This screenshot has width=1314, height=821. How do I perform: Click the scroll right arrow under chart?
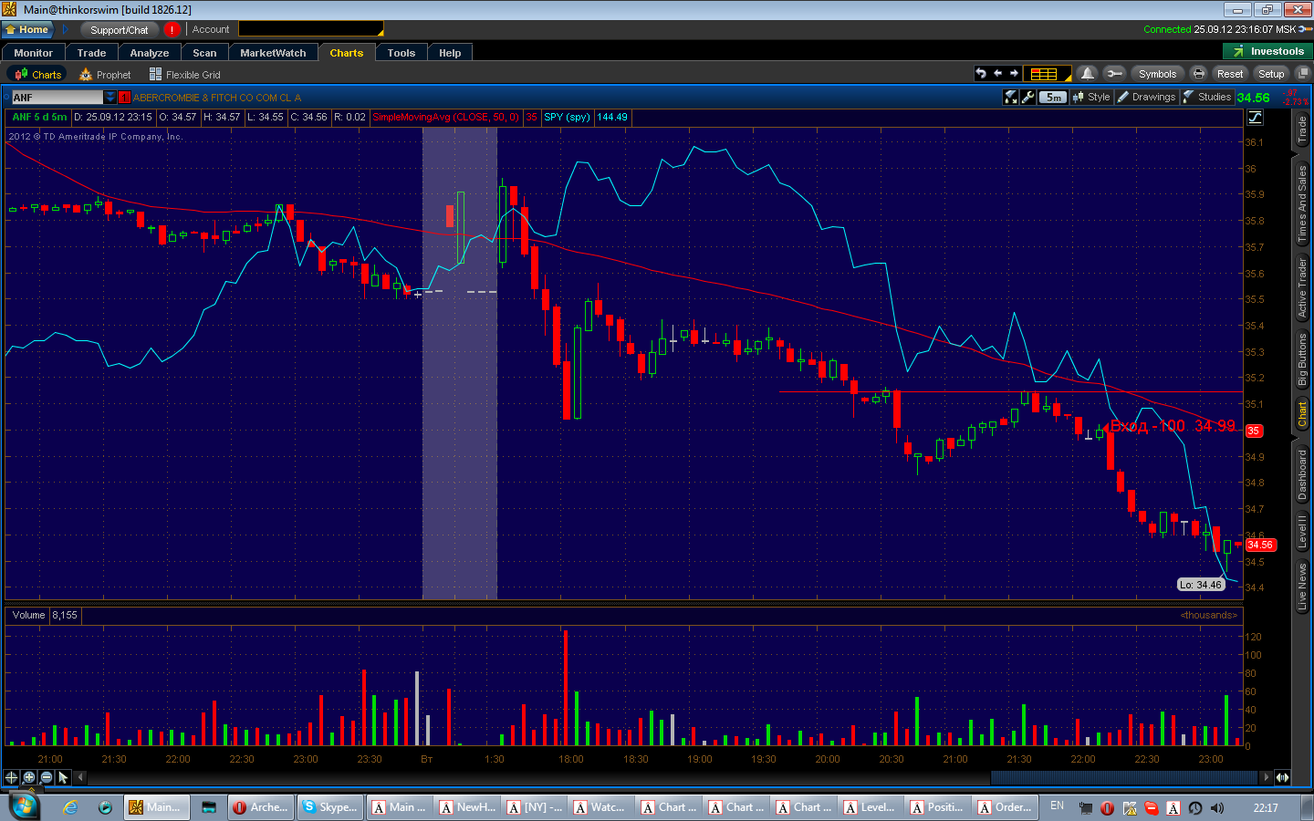(1266, 777)
